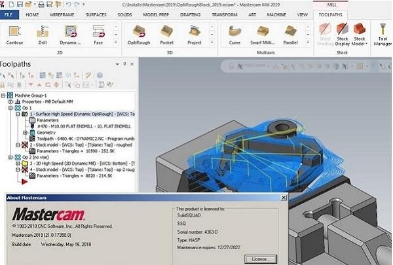
Task: Click the Toolpath DYNAMIC2.NC entry
Action: (86, 139)
